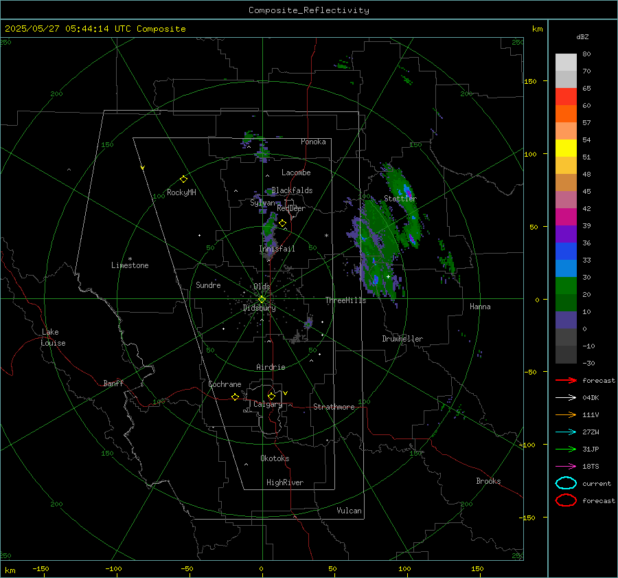Click the white 04DK arrow in legend

(566, 398)
